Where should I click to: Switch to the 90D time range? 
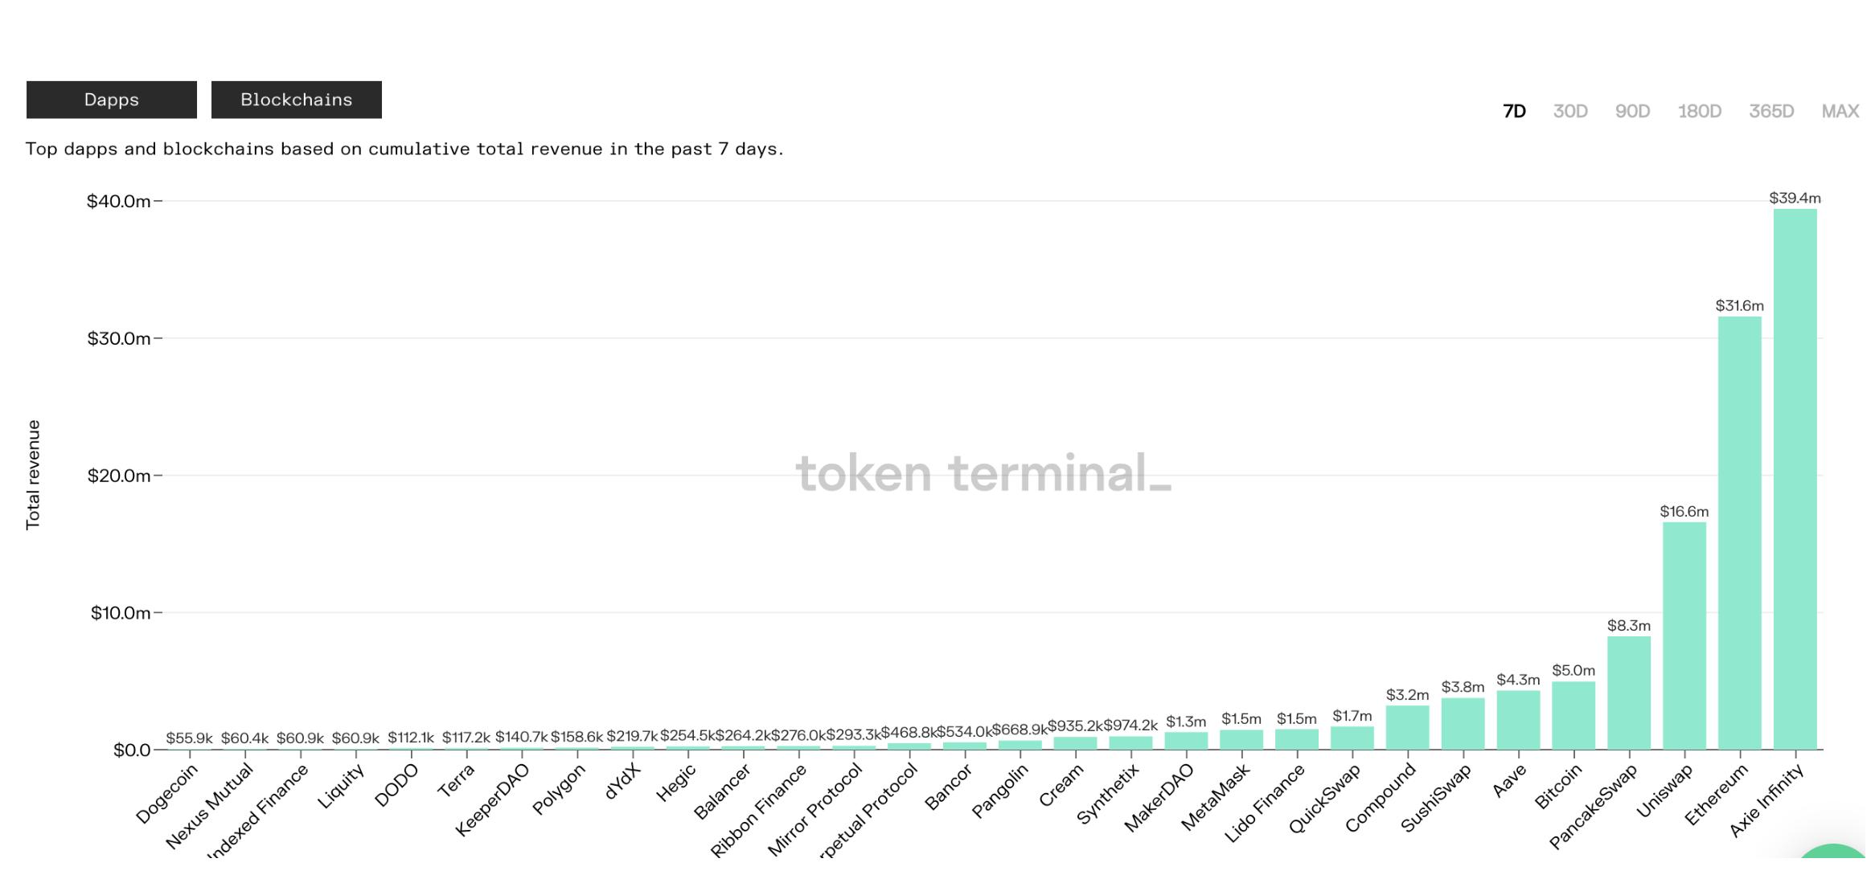click(x=1632, y=111)
